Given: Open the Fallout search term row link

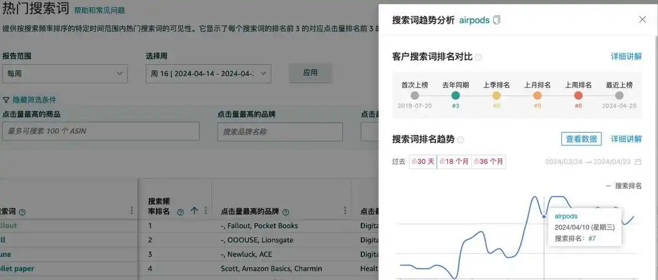Looking at the screenshot, I should point(8,225).
